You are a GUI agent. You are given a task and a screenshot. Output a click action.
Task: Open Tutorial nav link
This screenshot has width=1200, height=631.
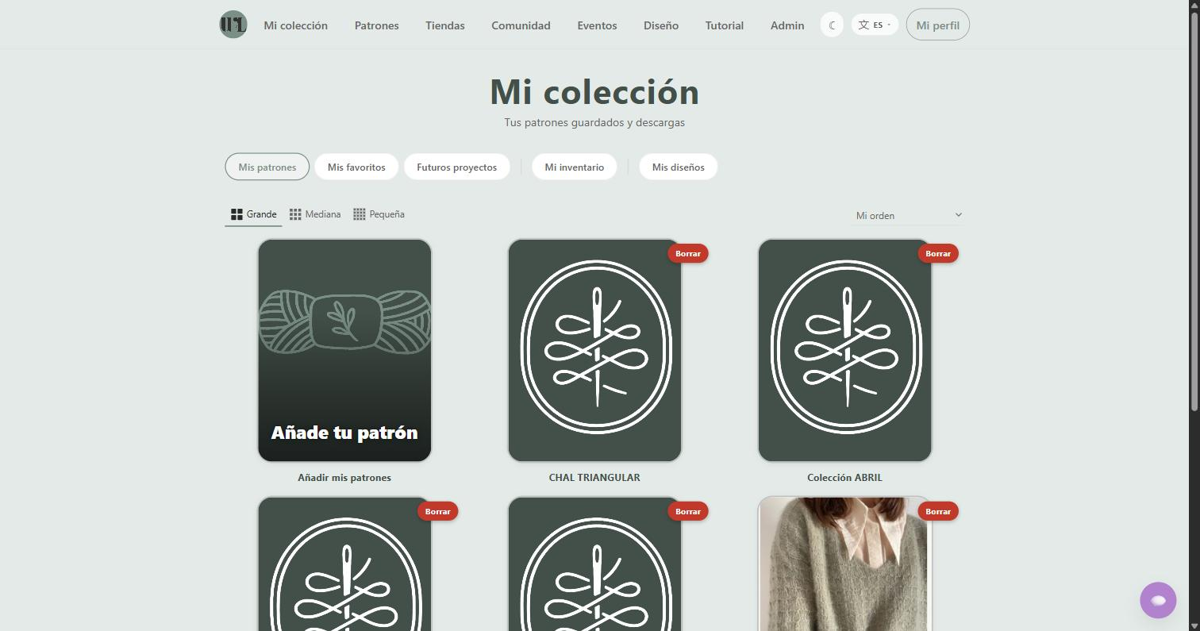click(x=725, y=25)
